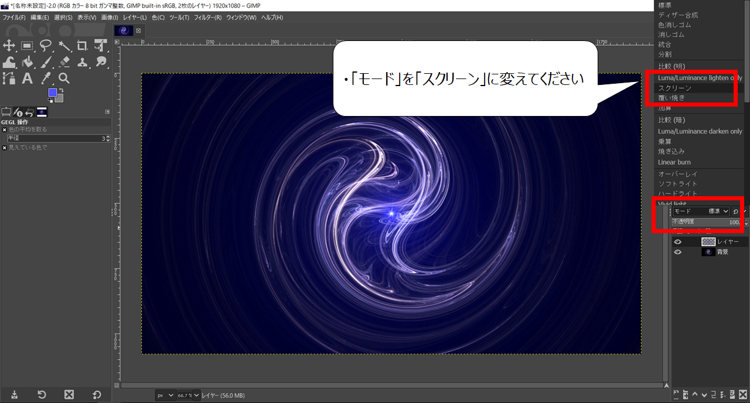Hide the レイヤー layer via eye icon
Image resolution: width=750 pixels, height=403 pixels.
coord(678,242)
